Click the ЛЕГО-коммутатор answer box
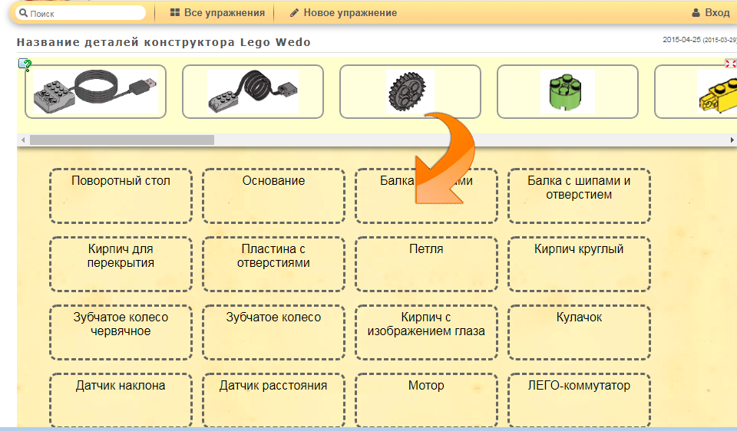Viewport: 737px width, 431px height. tap(579, 399)
